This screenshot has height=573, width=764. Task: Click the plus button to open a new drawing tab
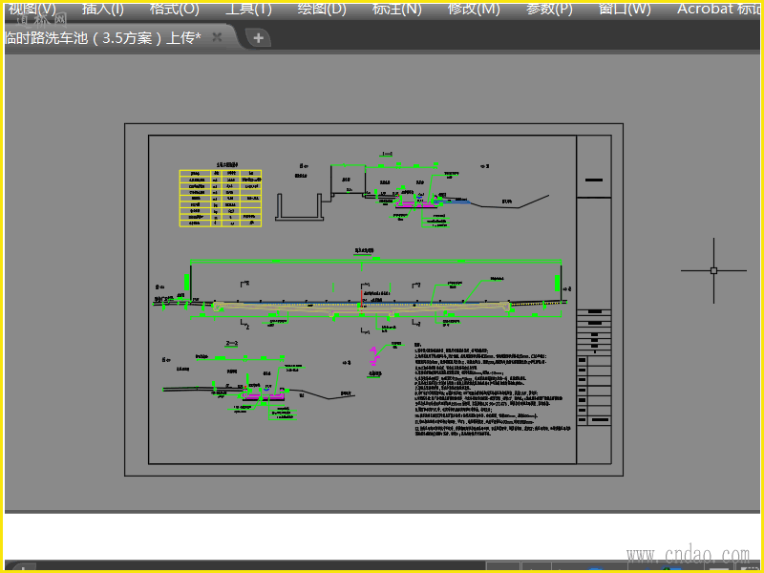[x=258, y=37]
